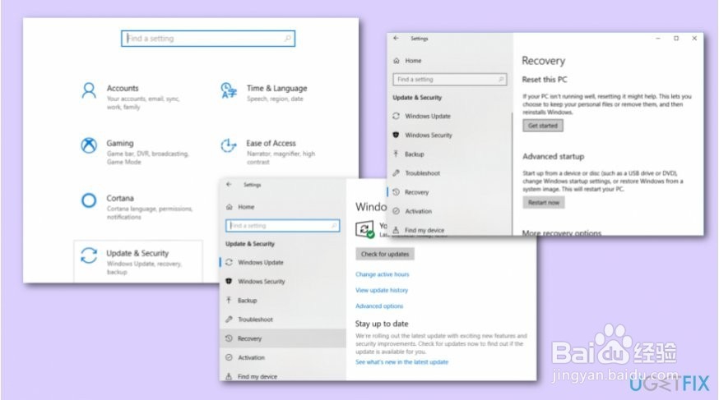
Task: Open Ease of Access icon
Action: (229, 145)
